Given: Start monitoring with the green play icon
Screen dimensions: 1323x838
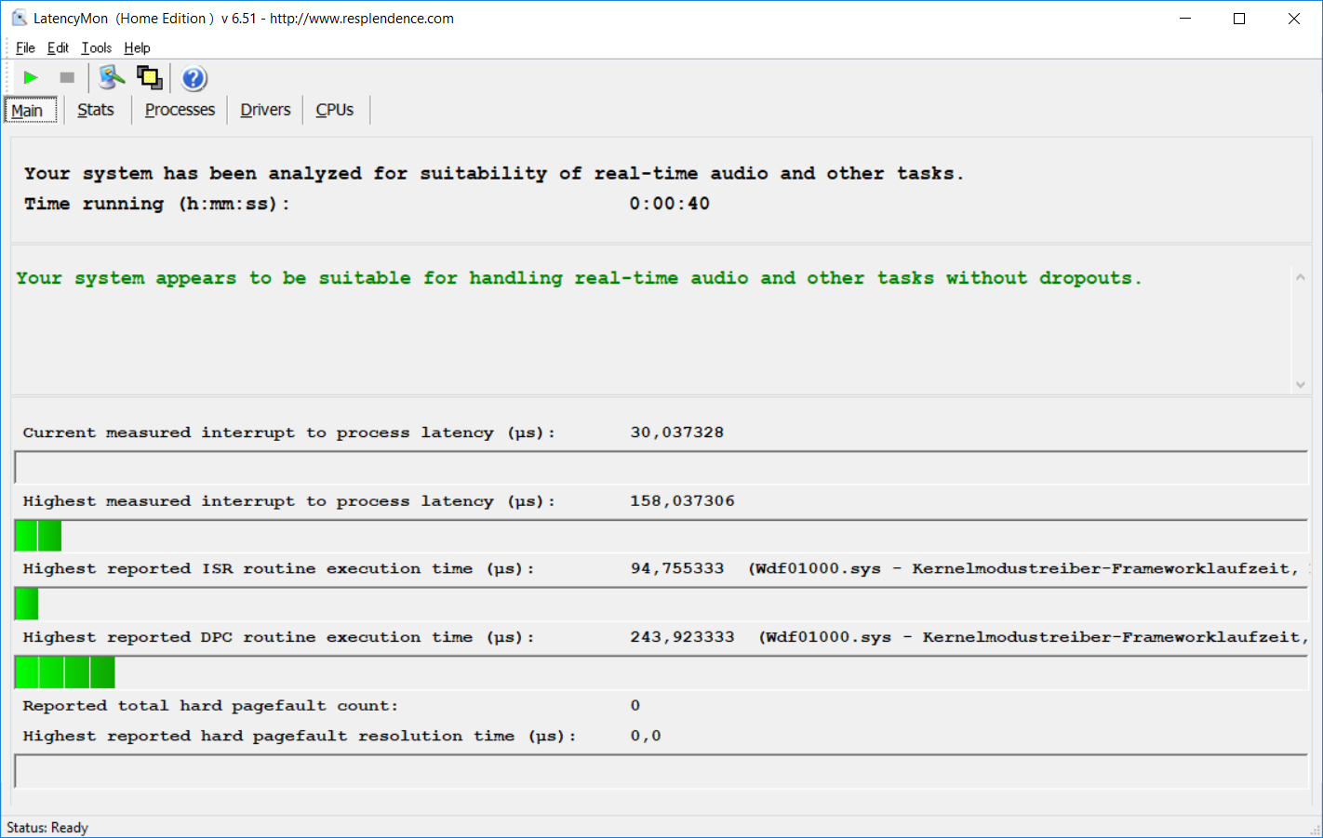Looking at the screenshot, I should tap(31, 78).
